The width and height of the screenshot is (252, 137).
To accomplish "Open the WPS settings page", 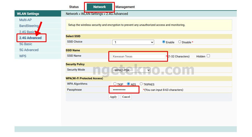I will click(23, 56).
